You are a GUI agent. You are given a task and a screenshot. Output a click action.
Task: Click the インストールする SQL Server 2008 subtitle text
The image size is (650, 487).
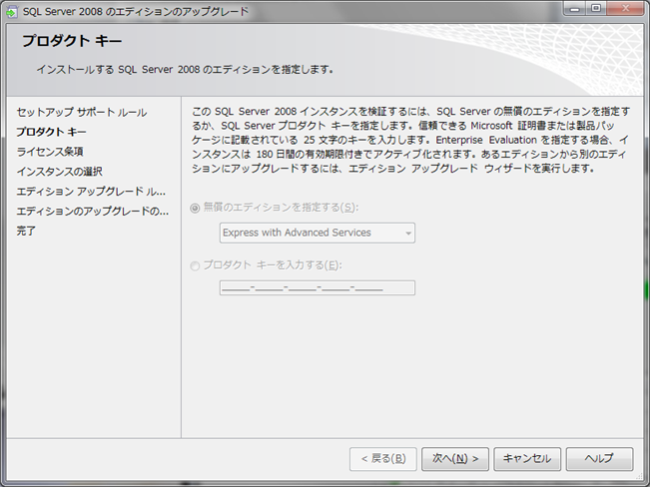[x=185, y=69]
